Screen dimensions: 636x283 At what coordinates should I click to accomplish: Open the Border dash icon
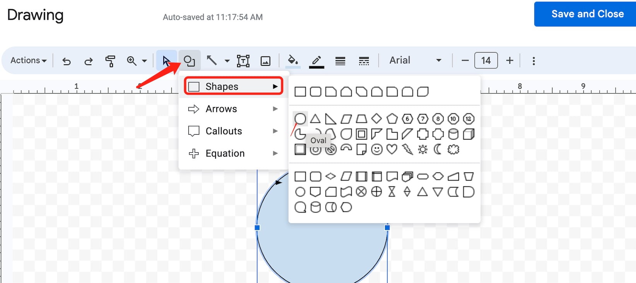tap(364, 61)
